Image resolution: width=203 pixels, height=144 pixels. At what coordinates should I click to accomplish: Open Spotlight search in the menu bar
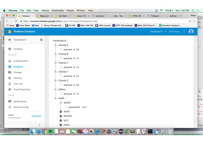(x=193, y=10)
